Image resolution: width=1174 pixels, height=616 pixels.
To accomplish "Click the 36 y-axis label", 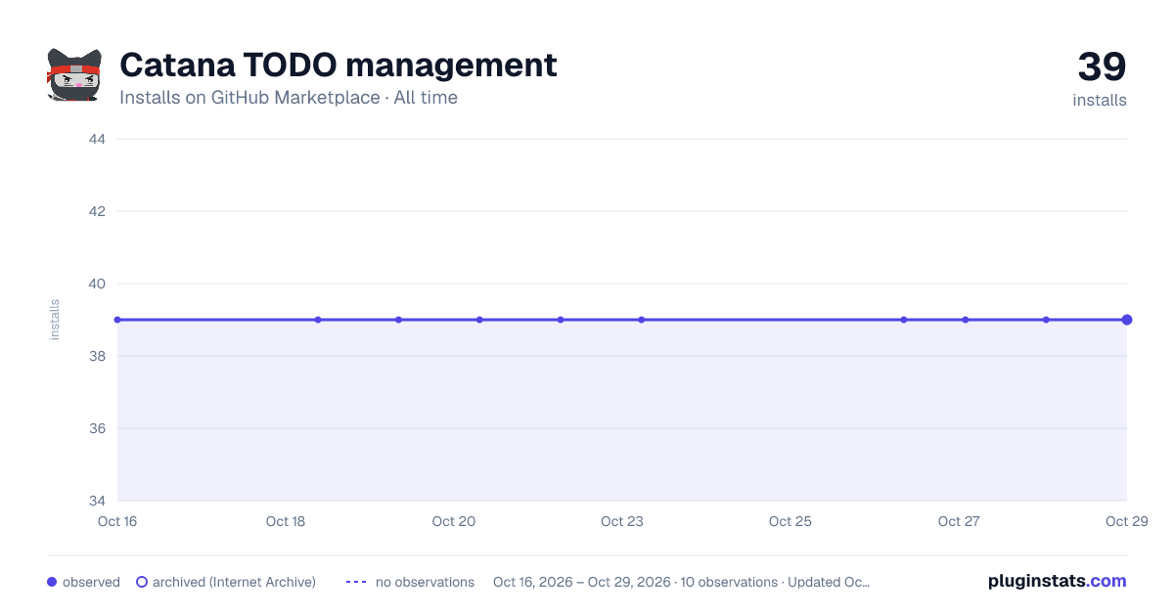I will click(x=97, y=428).
